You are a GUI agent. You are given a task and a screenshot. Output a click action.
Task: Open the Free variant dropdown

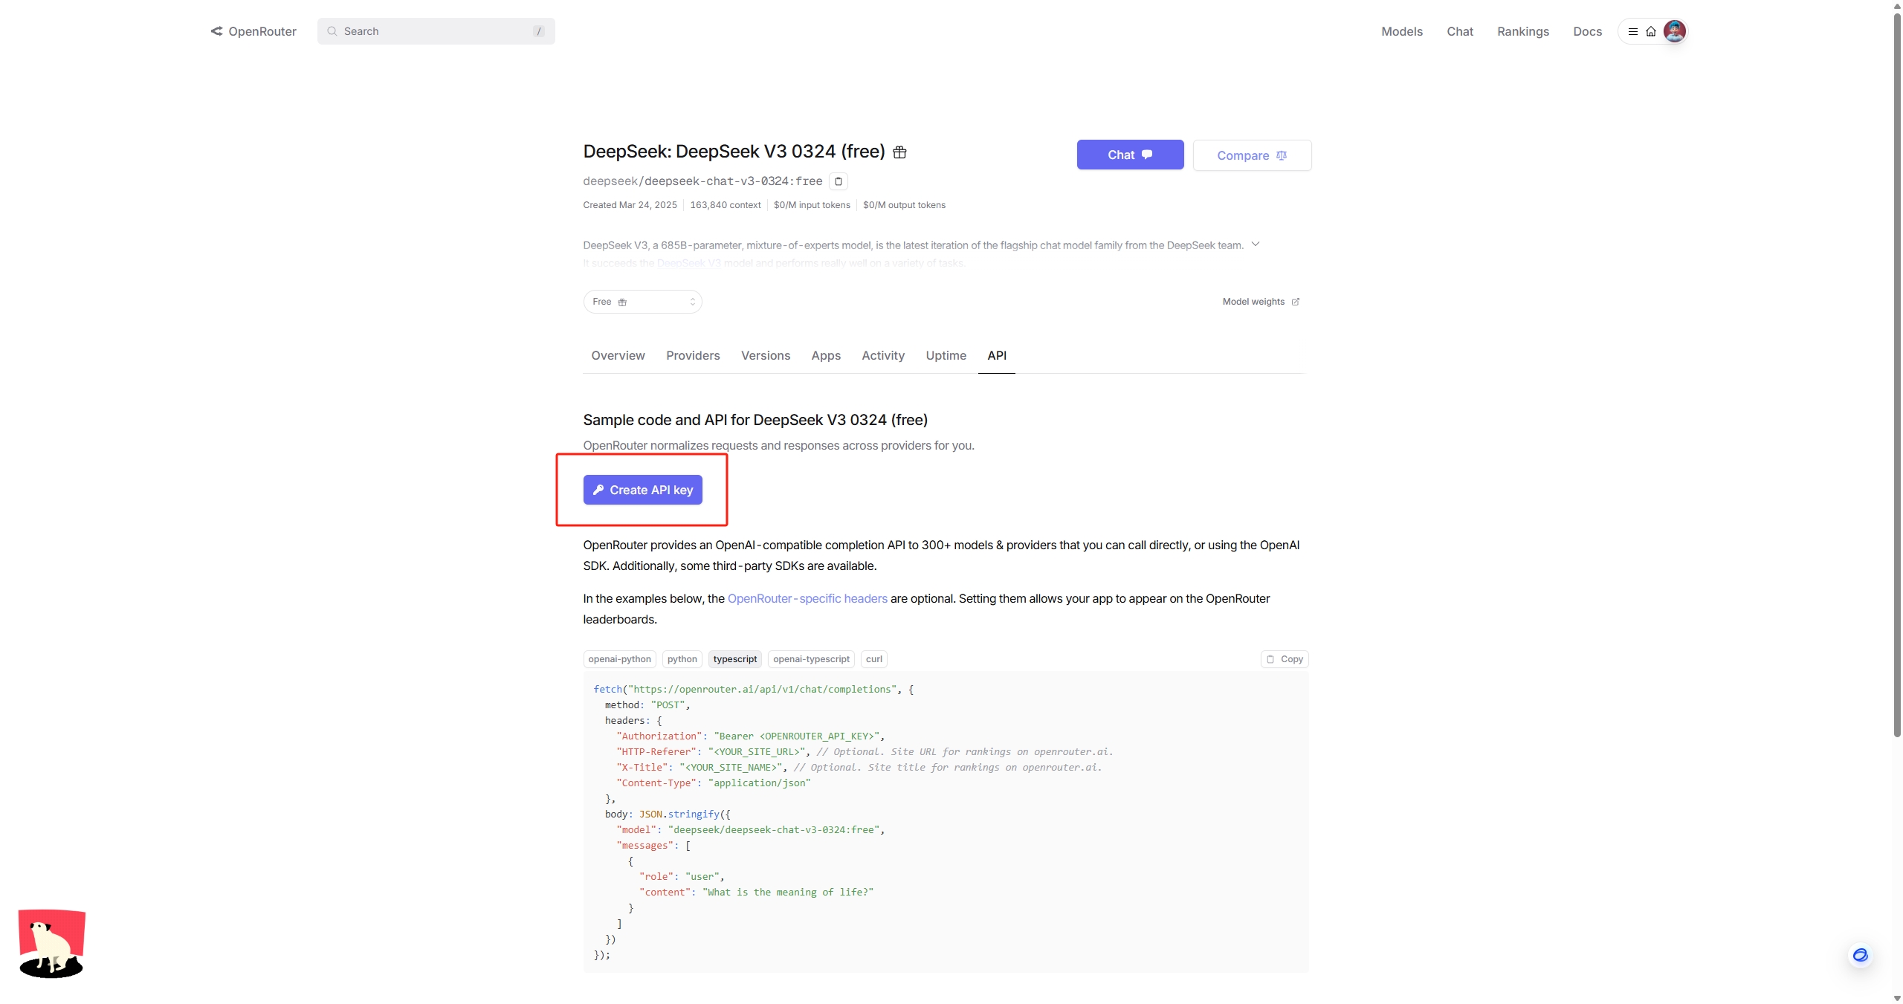point(642,302)
